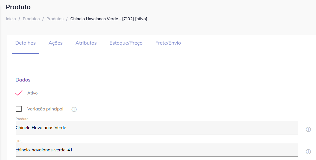
Task: Click into the URL input field
Action: pos(156,150)
